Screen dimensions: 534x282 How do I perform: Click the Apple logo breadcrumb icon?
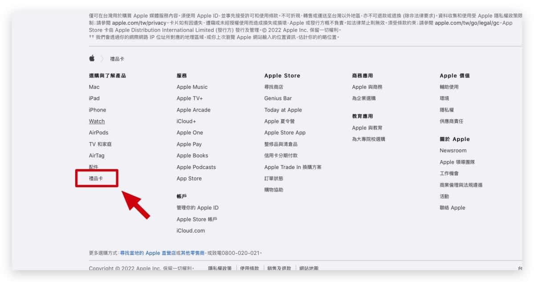(x=92, y=58)
